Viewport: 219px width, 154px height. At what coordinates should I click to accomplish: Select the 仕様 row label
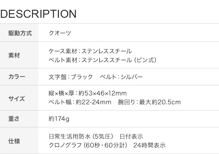pos(14,141)
